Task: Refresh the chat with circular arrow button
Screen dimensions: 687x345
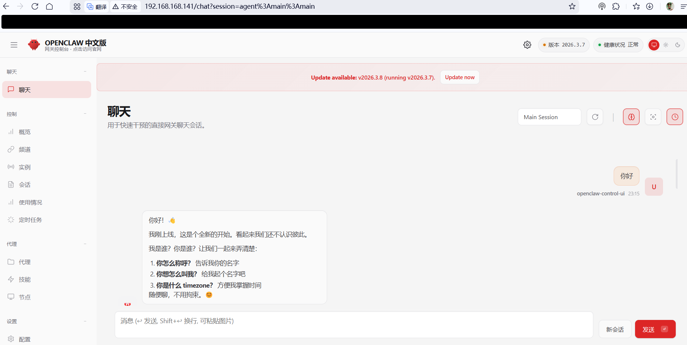Action: [x=595, y=117]
